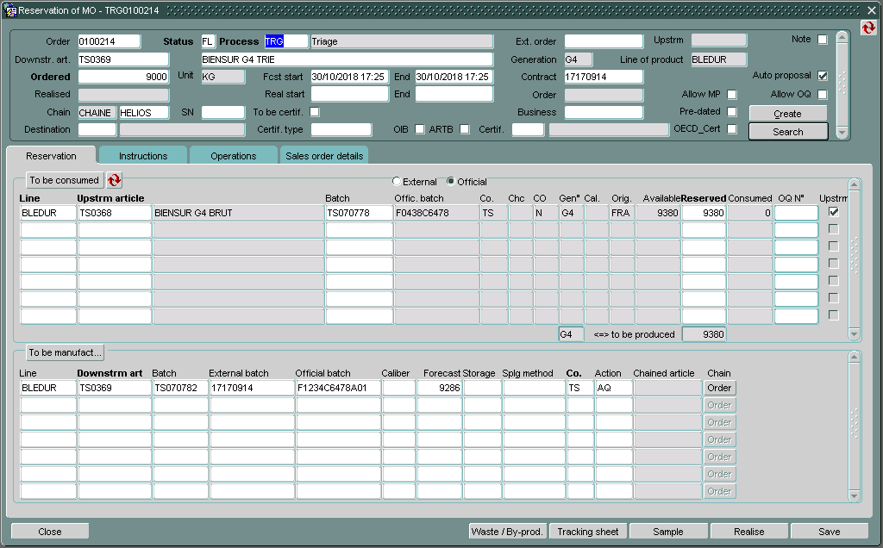The height and width of the screenshot is (548, 883).
Task: Click the Action cell showing AQ
Action: point(613,388)
